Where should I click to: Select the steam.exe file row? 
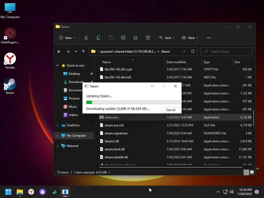pos(175,117)
